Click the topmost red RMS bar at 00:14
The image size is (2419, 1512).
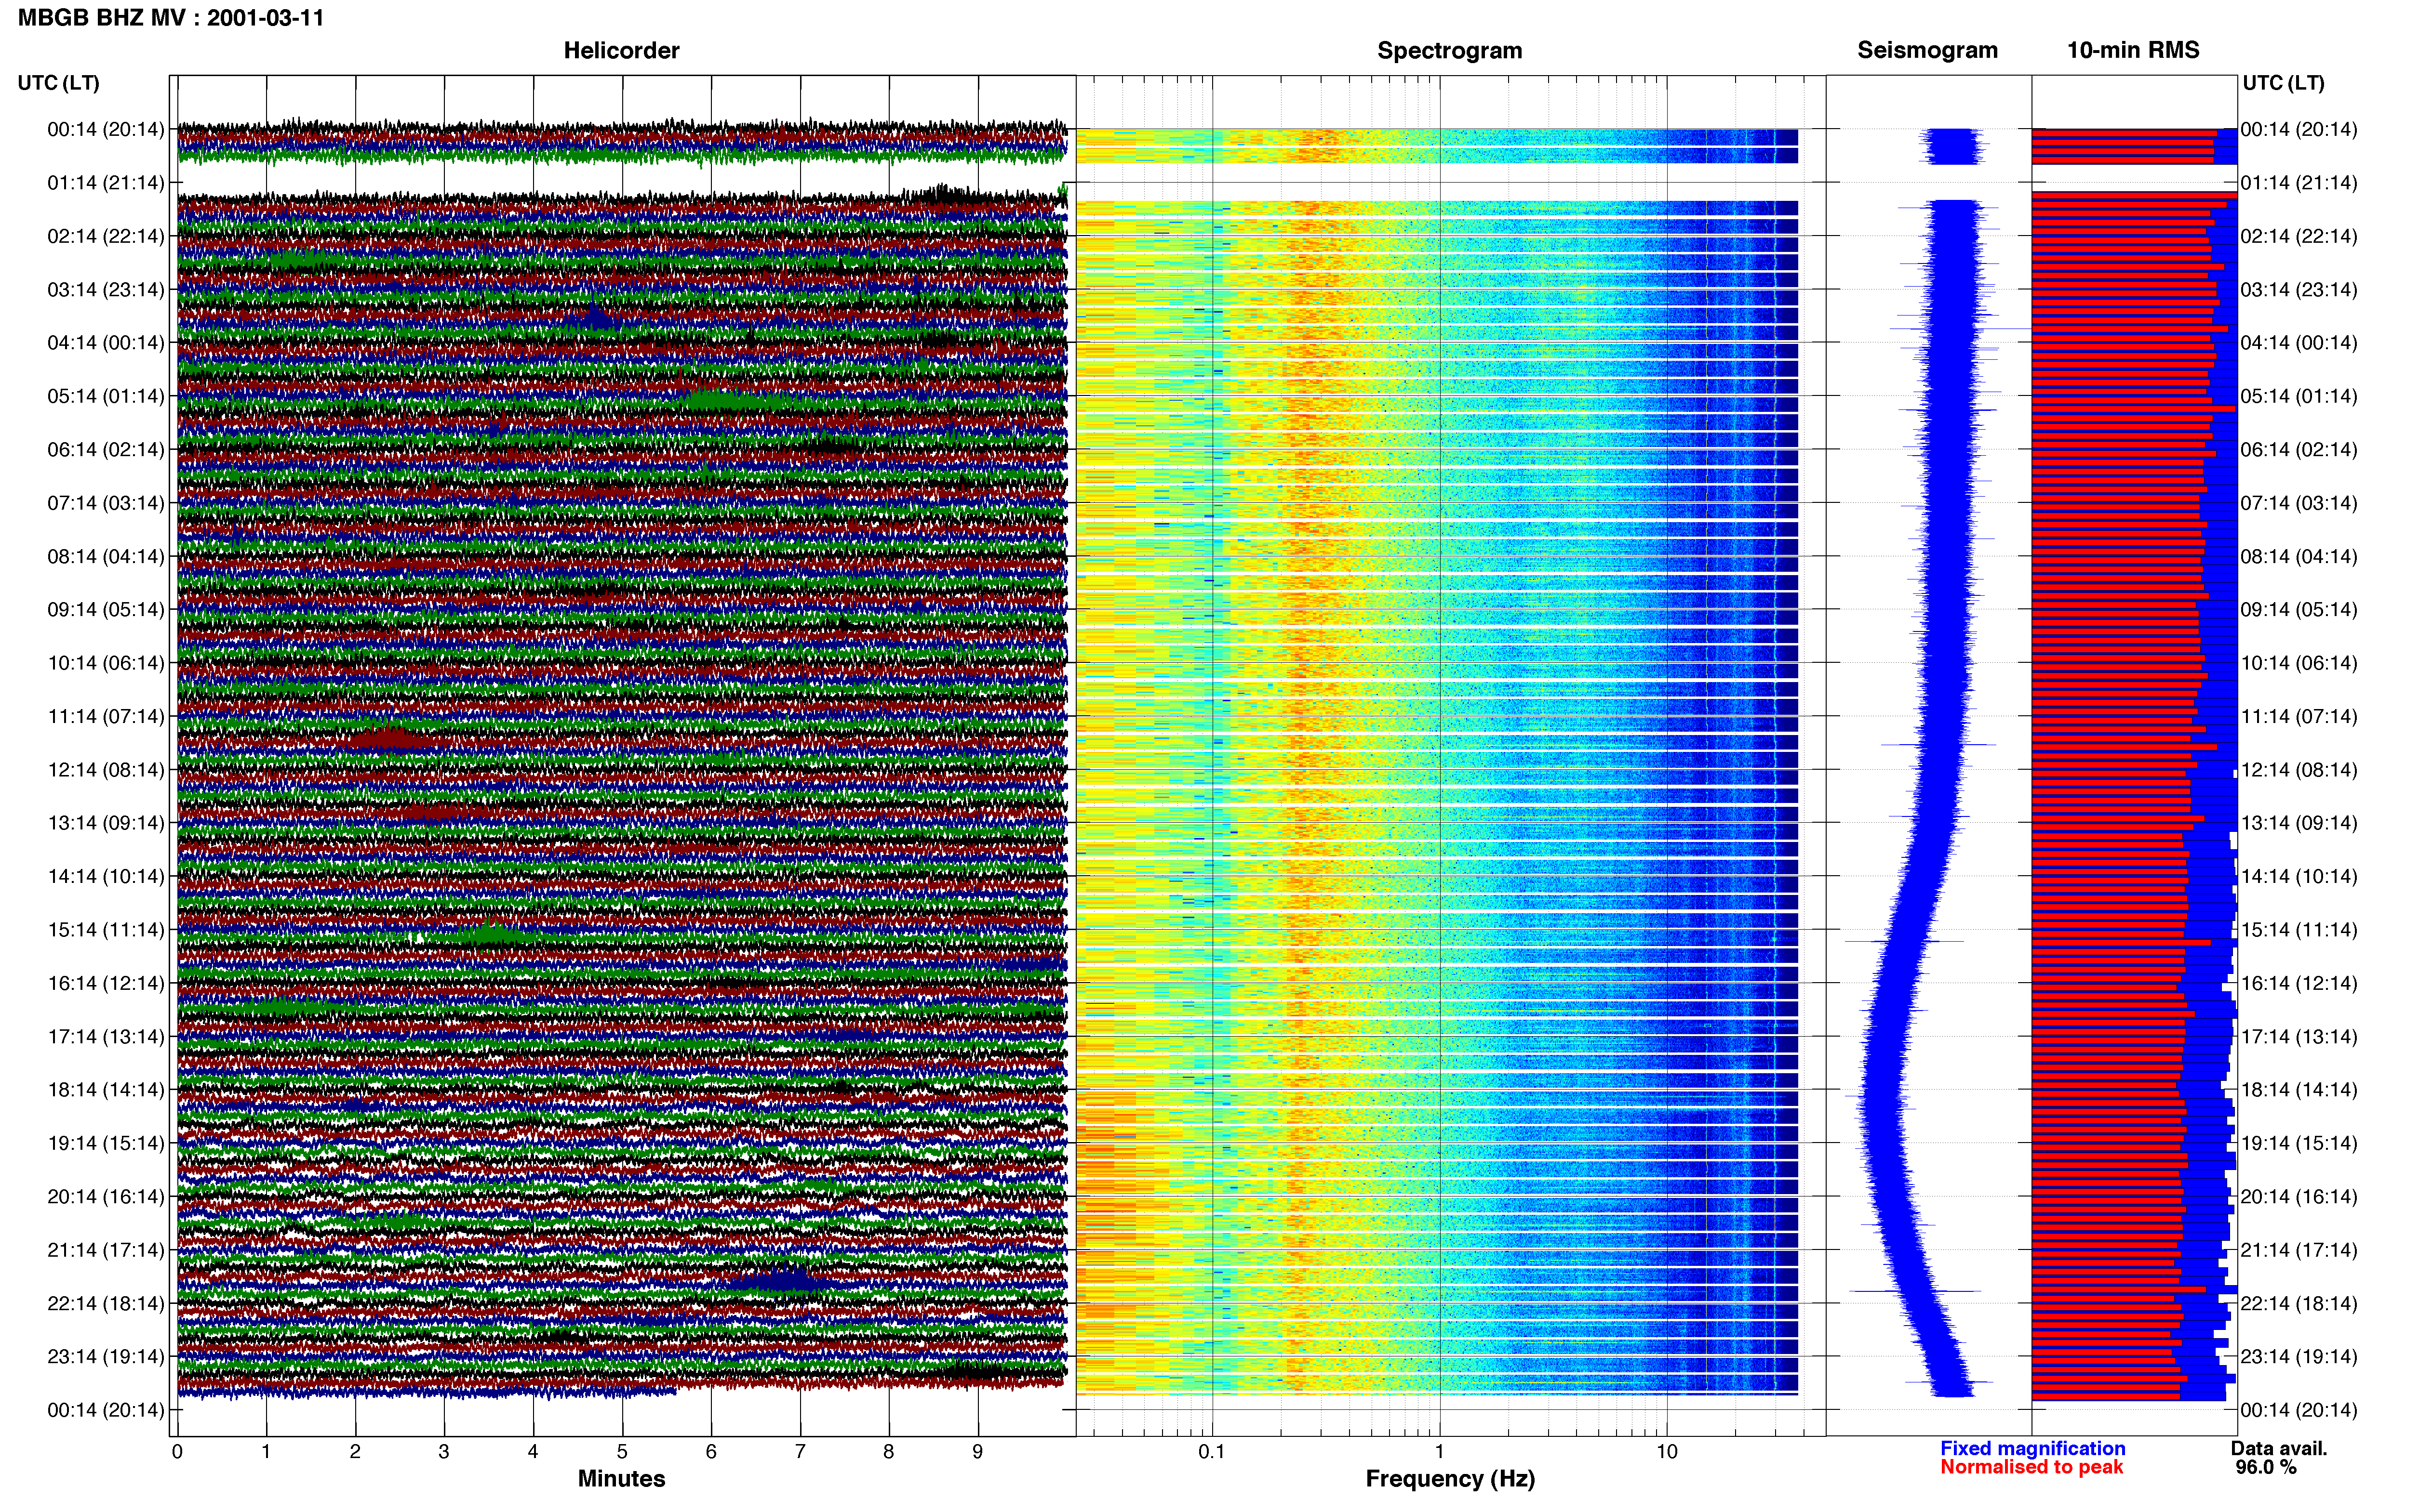pyautogui.click(x=2124, y=132)
